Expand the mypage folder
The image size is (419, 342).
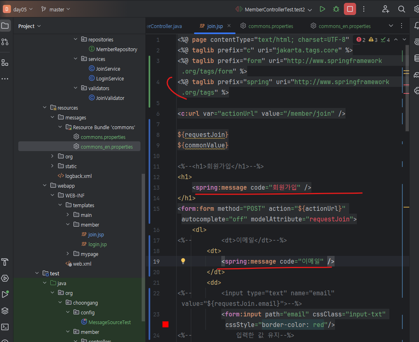coord(68,254)
